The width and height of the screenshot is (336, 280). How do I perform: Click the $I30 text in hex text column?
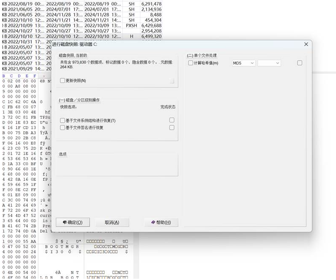pyautogui.click(x=54, y=252)
